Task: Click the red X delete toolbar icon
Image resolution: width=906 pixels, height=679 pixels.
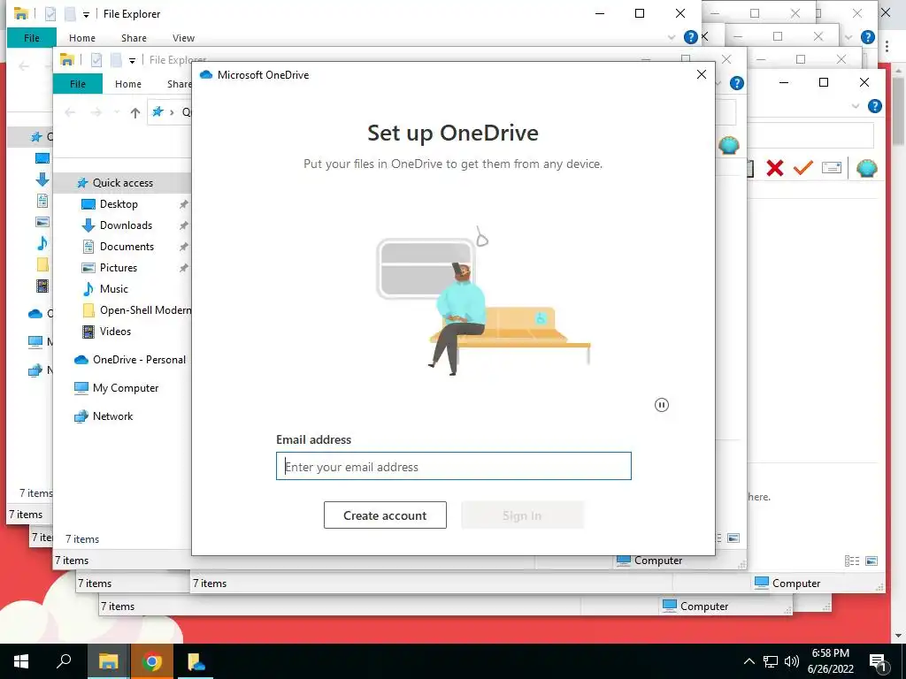Action: [x=775, y=168]
